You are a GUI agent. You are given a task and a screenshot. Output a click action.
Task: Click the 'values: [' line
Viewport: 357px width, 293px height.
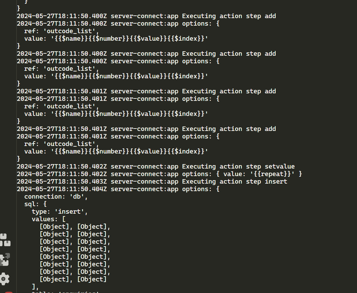(49, 219)
